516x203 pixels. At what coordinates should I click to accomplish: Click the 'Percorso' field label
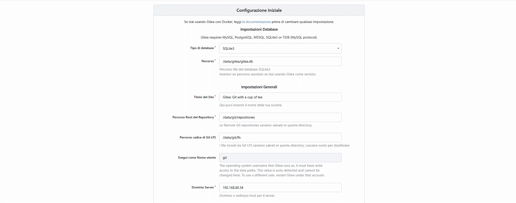(x=208, y=61)
